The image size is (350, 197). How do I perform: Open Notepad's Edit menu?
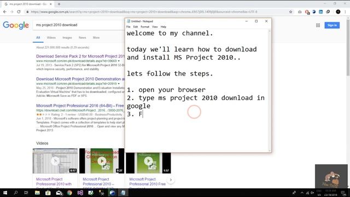[x=136, y=27]
